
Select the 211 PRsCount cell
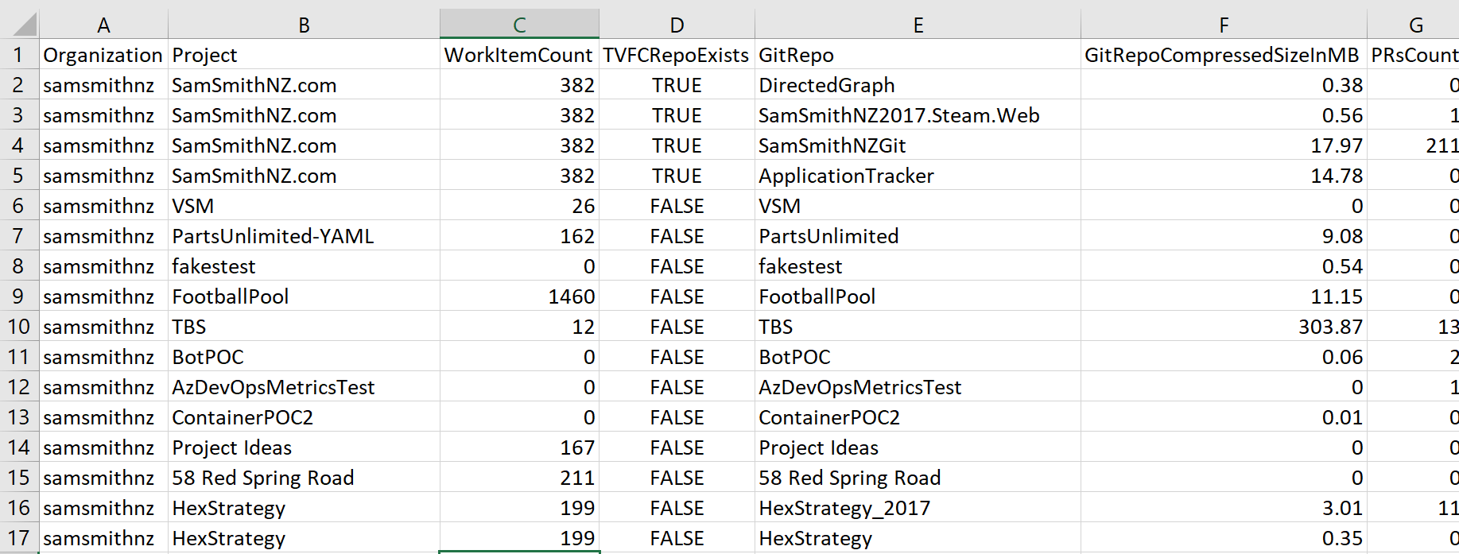click(x=1414, y=145)
